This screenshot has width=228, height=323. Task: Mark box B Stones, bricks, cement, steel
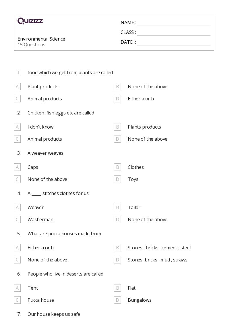pos(117,248)
